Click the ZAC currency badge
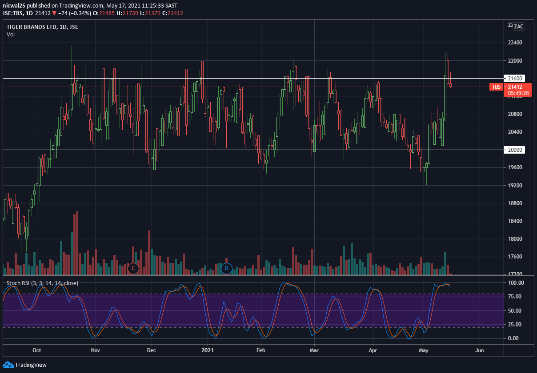The image size is (537, 373). pos(519,27)
